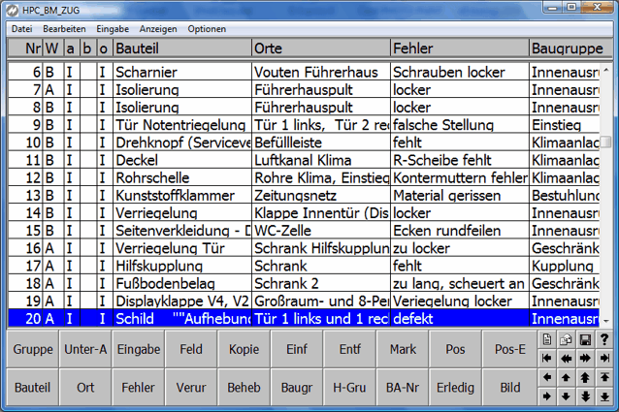
Task: Open help with the question mark icon
Action: click(603, 338)
